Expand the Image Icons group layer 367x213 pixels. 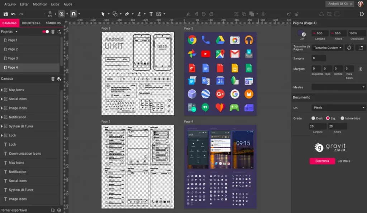tap(2, 108)
